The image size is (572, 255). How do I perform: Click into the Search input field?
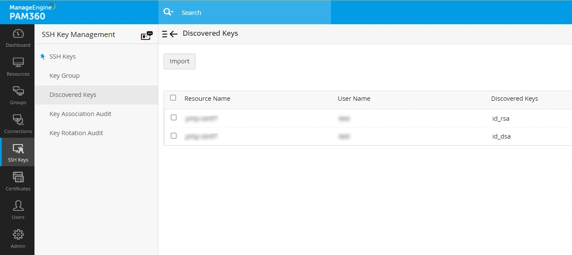click(x=251, y=13)
